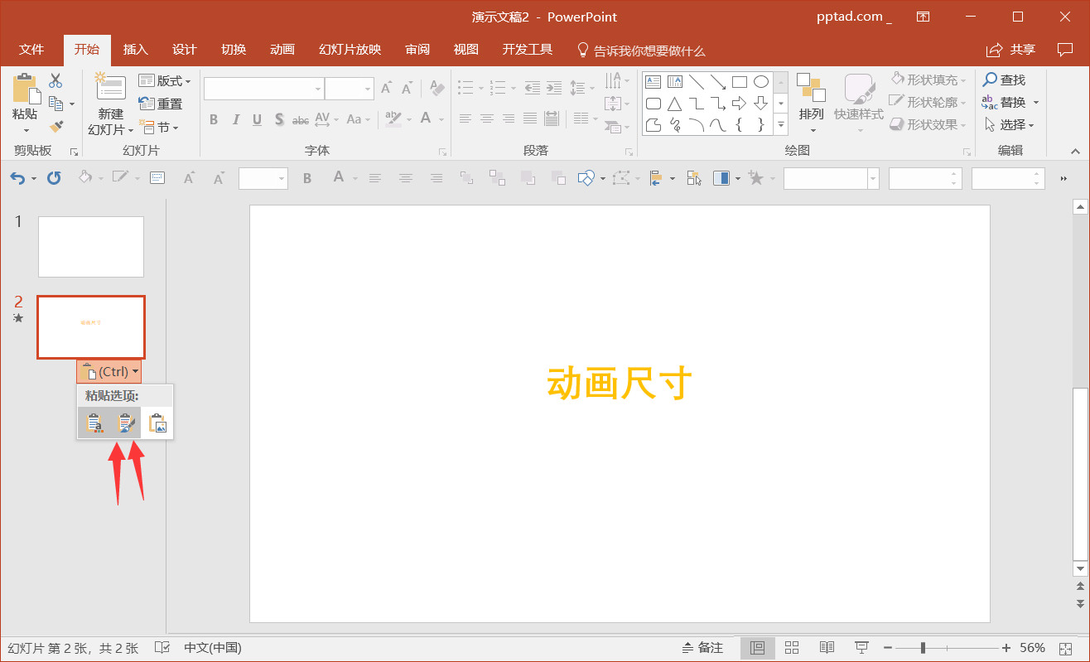Expand the shapes gallery more arrow
This screenshot has height=662, width=1090.
click(x=780, y=124)
